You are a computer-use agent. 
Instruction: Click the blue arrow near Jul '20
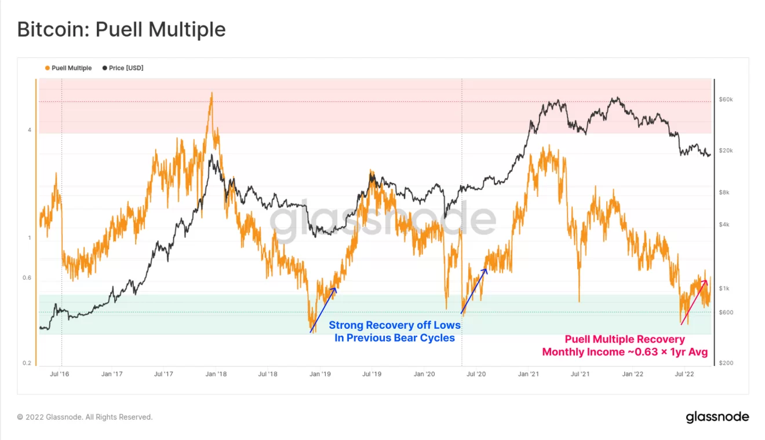coord(474,291)
